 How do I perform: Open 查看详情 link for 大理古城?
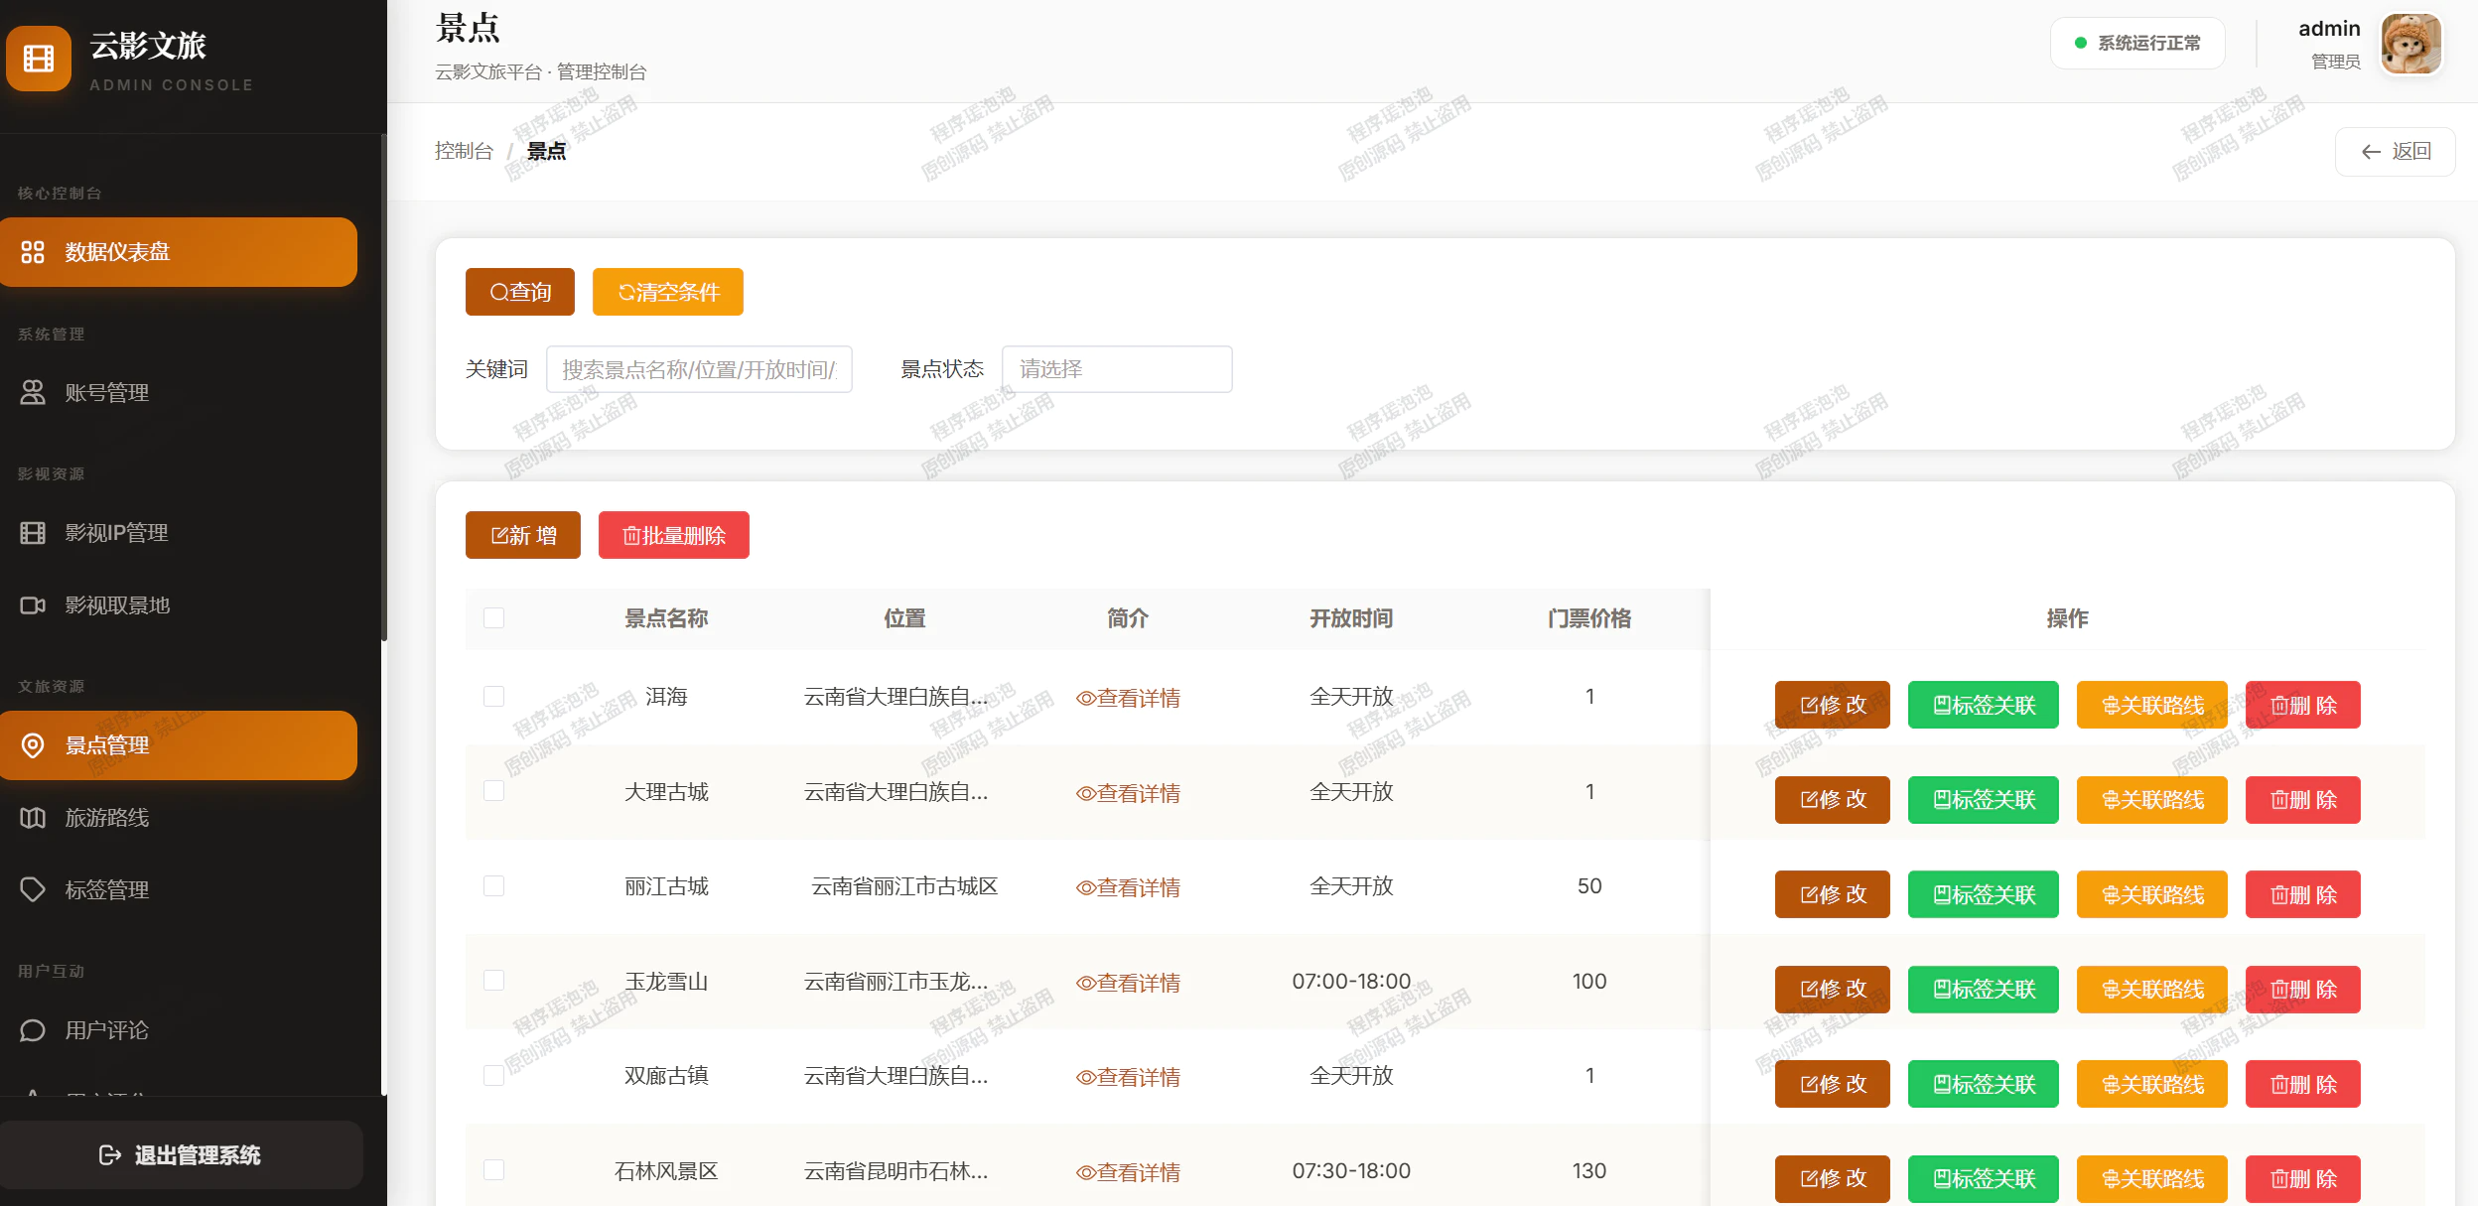pyautogui.click(x=1128, y=793)
